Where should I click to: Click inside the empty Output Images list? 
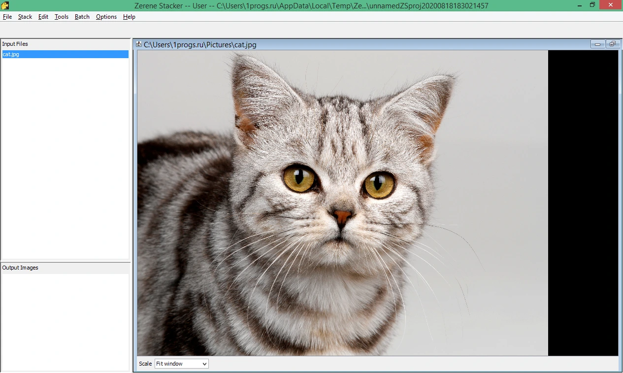[x=65, y=321]
